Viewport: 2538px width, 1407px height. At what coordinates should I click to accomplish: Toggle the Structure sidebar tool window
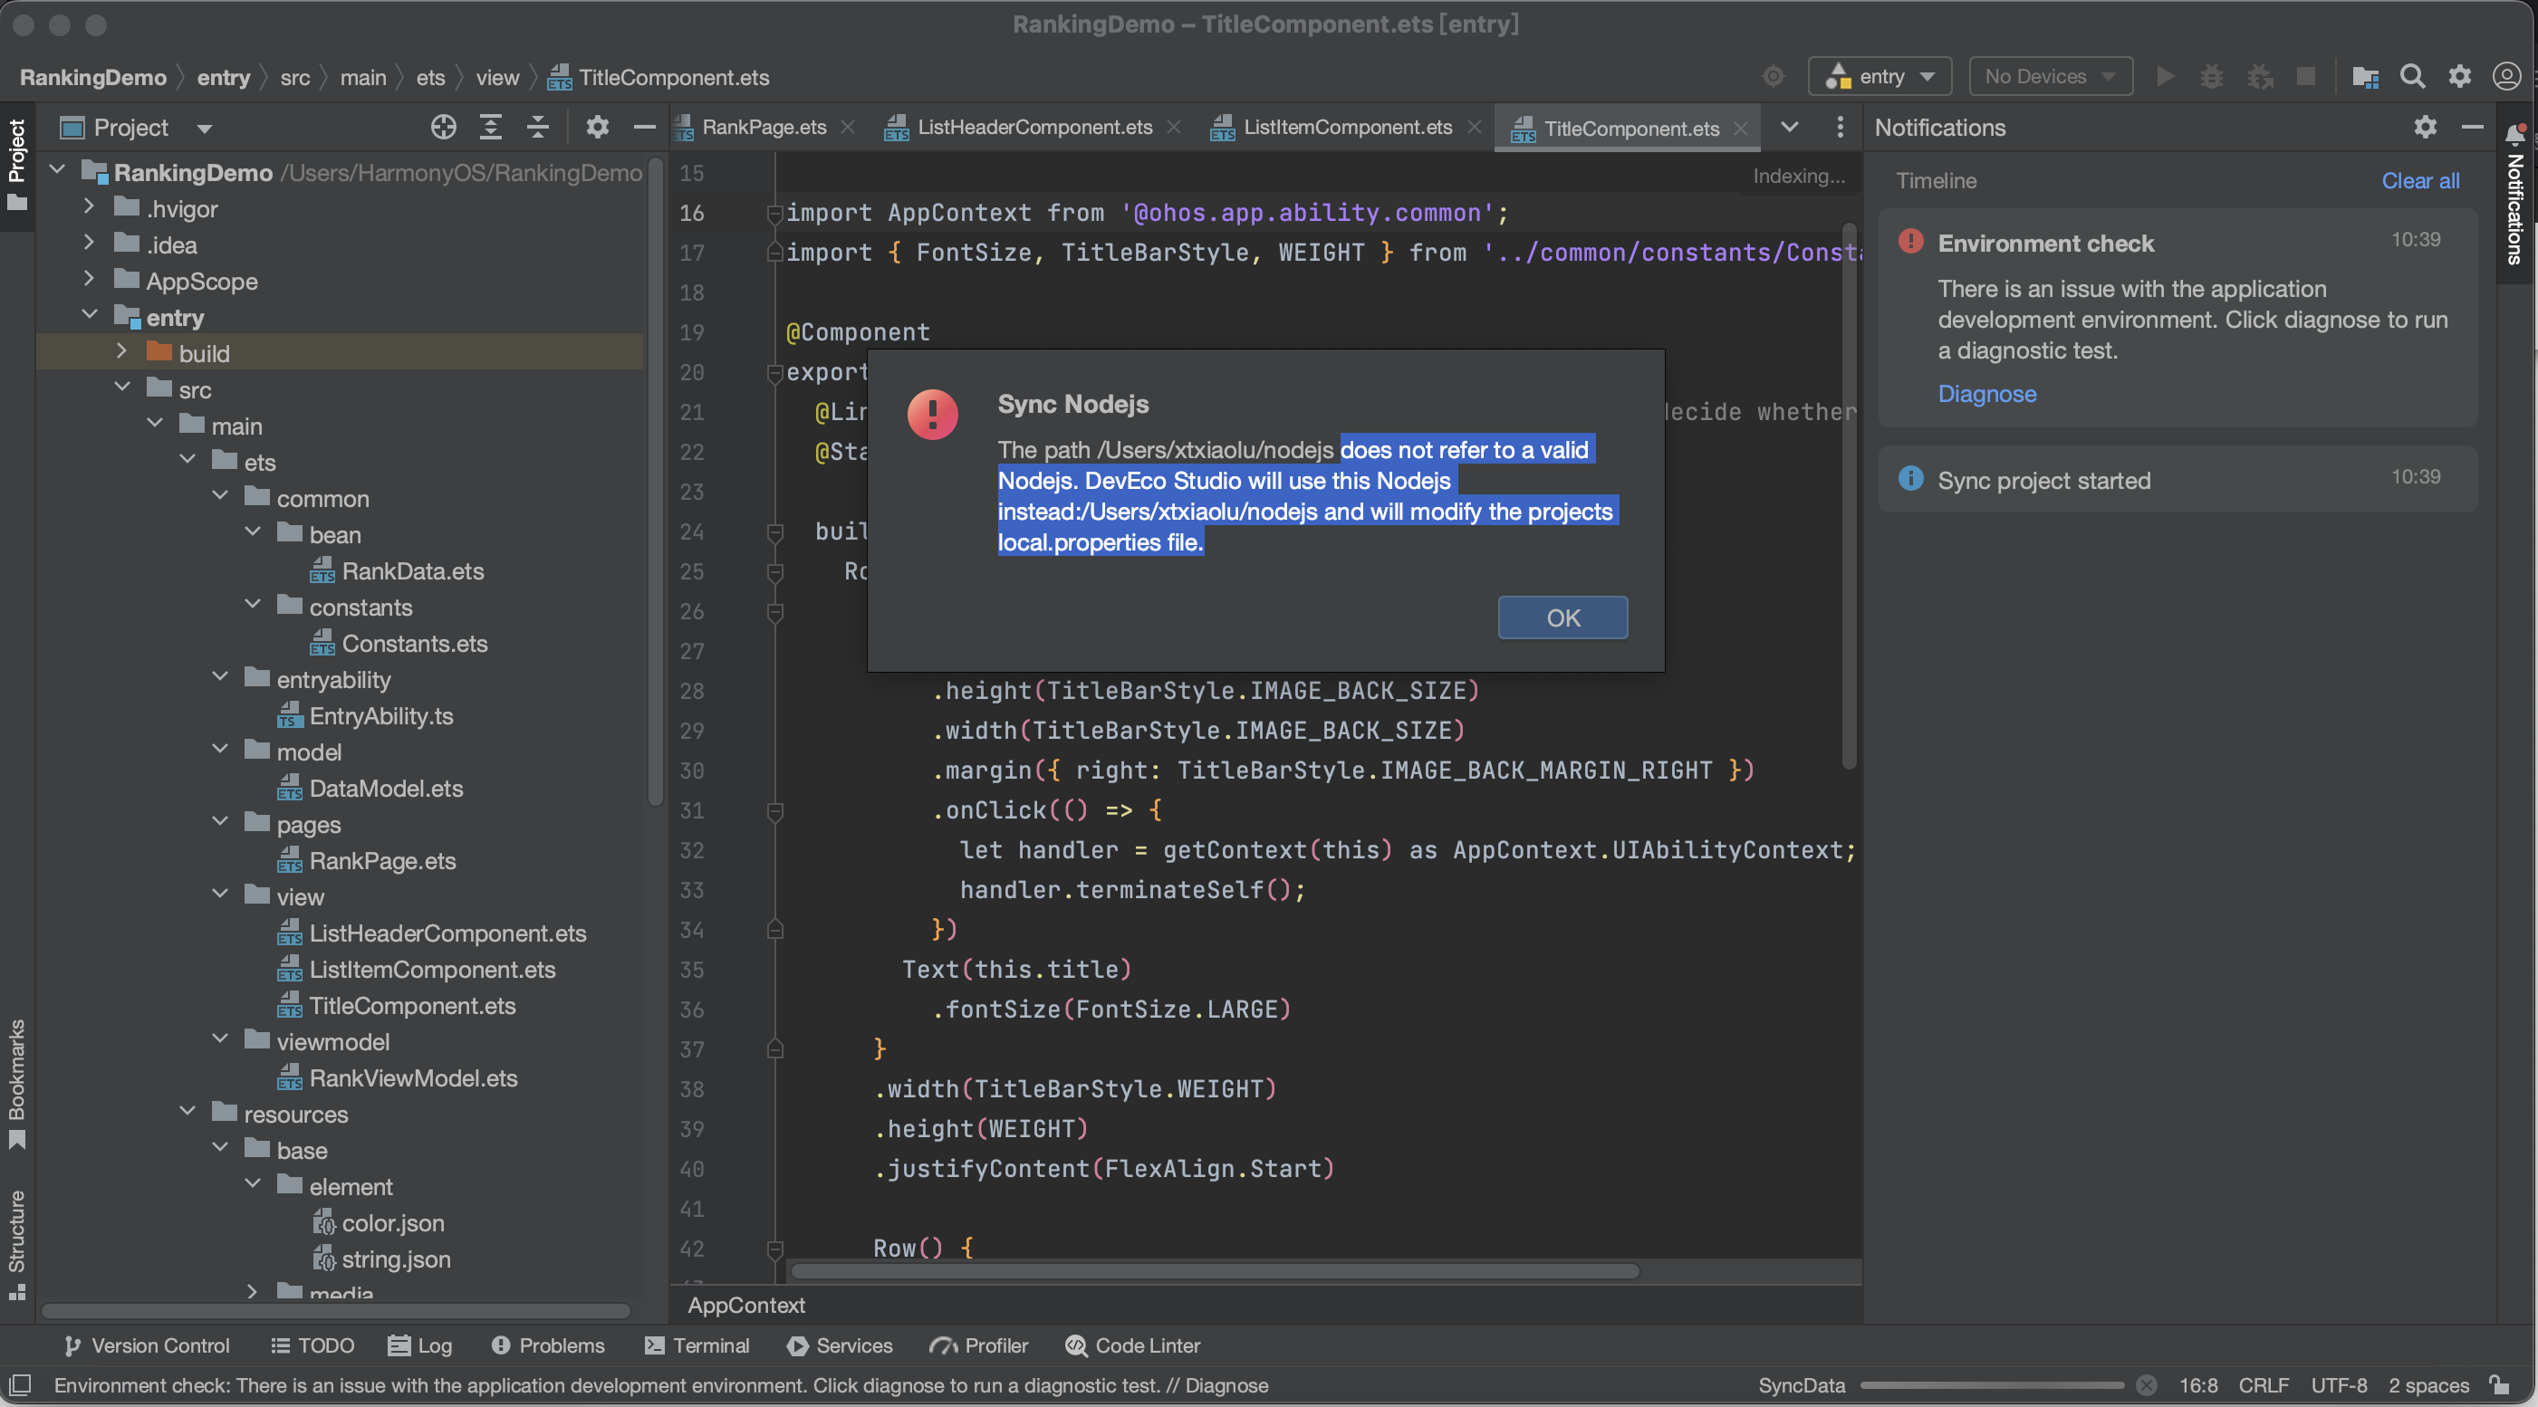click(16, 1246)
